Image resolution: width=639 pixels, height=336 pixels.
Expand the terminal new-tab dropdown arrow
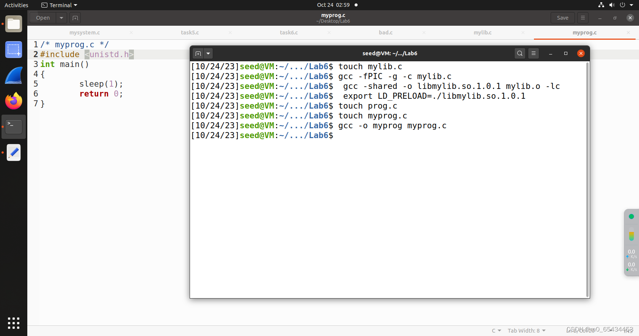tap(208, 53)
